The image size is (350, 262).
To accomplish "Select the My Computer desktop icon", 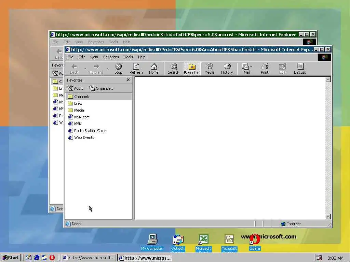I will tap(152, 242).
